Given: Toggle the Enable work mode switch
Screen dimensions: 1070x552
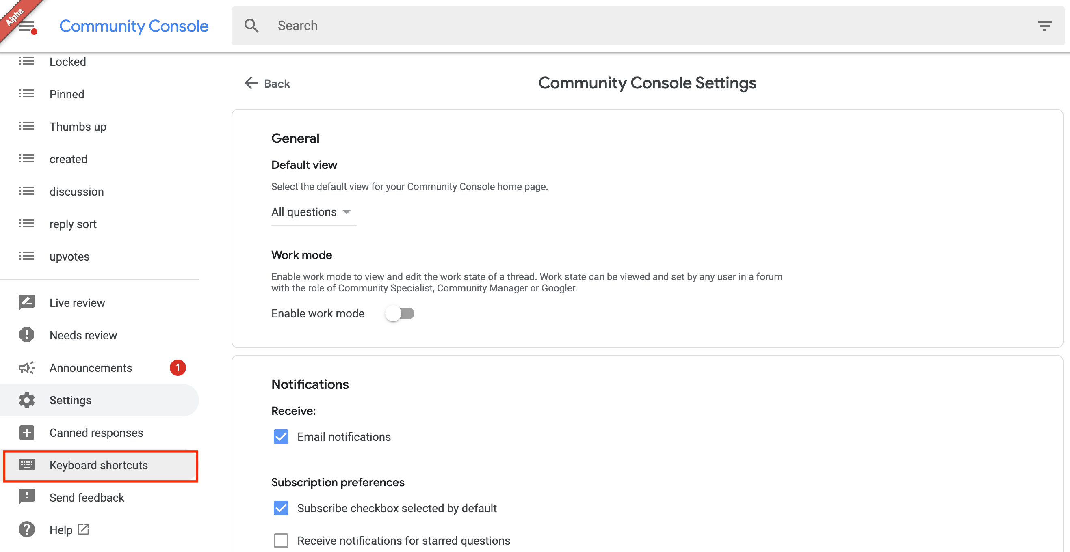Looking at the screenshot, I should pyautogui.click(x=399, y=313).
